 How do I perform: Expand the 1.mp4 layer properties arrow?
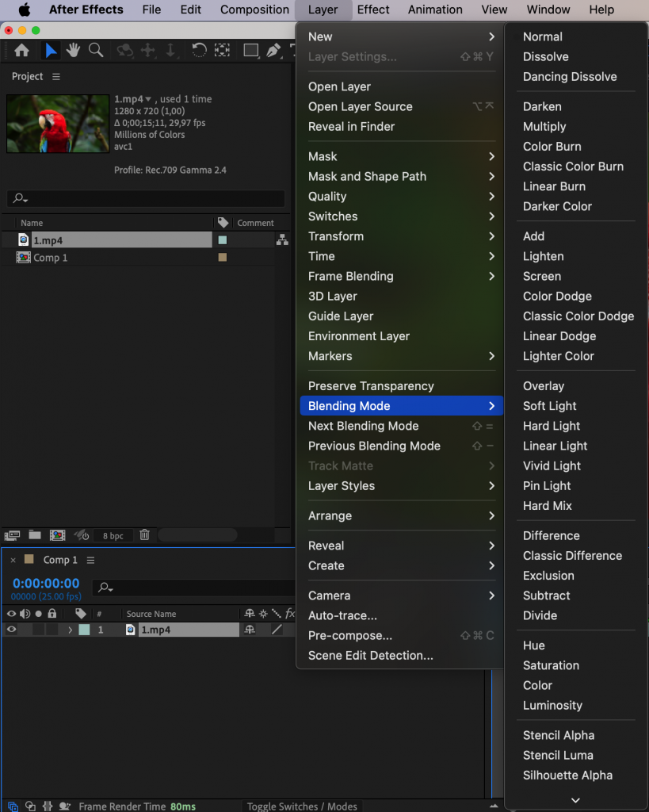point(71,629)
